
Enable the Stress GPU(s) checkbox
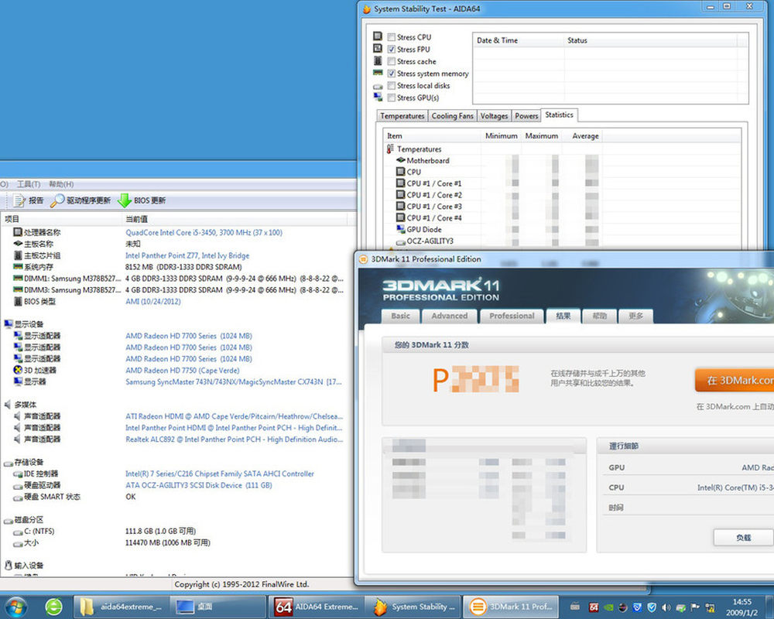392,97
